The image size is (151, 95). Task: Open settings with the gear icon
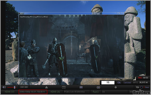click(x=116, y=87)
